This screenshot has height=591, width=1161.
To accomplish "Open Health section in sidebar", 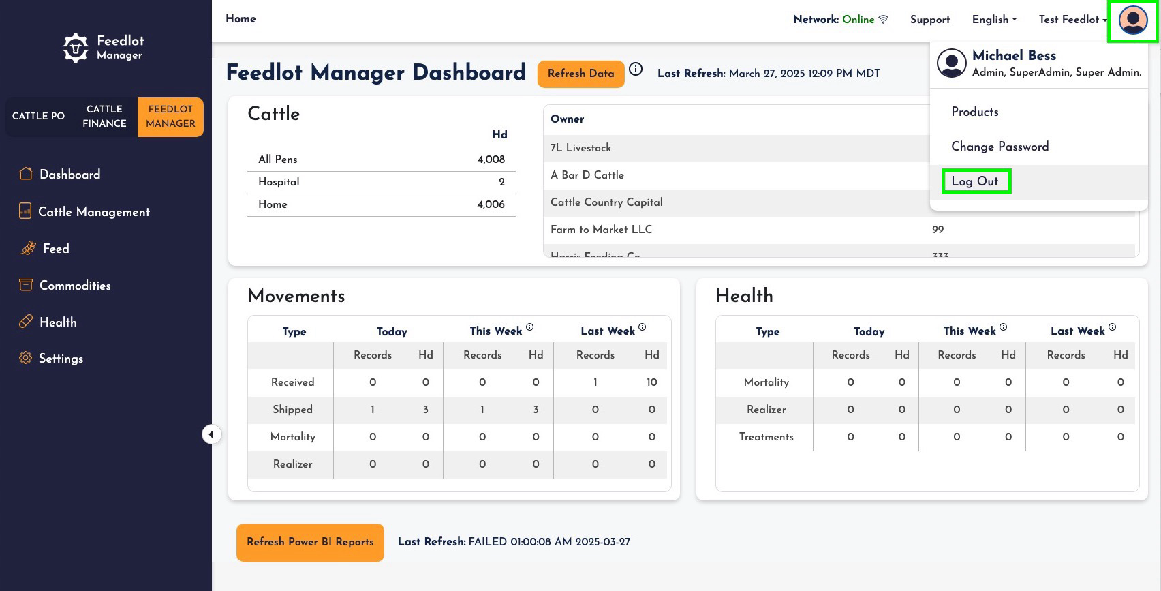I will click(58, 322).
